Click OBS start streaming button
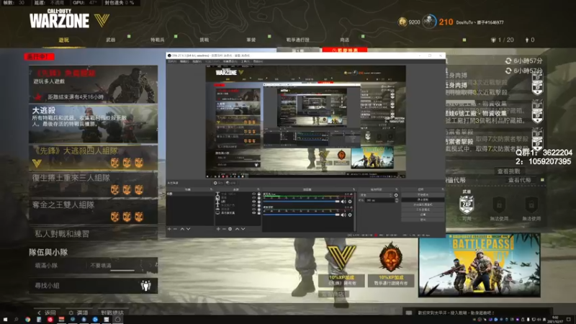The width and height of the screenshot is (576, 324). click(x=423, y=194)
